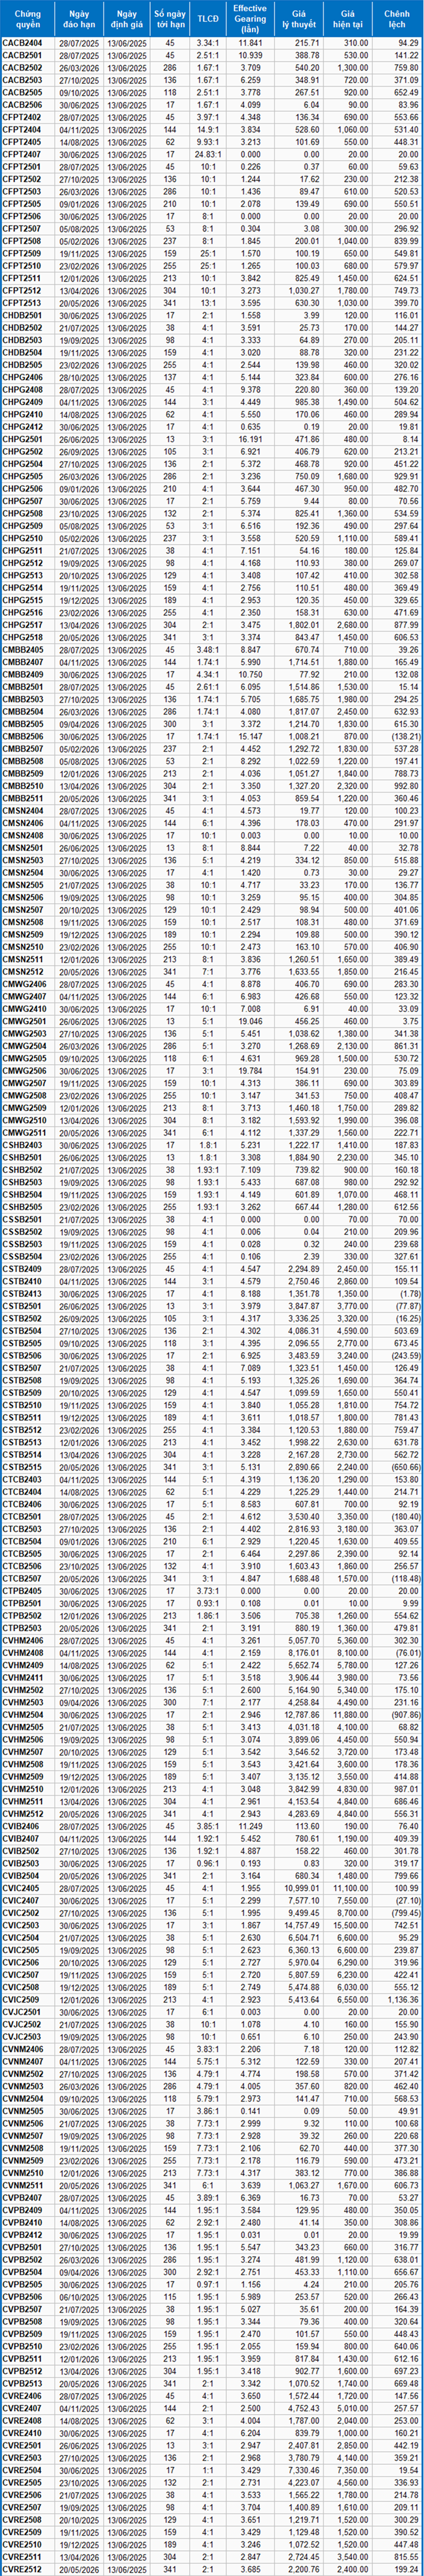Viewport: 424px width, 2576px height.
Task: Click the 815.55 difference for CVRE2511
Action: pos(405,2556)
